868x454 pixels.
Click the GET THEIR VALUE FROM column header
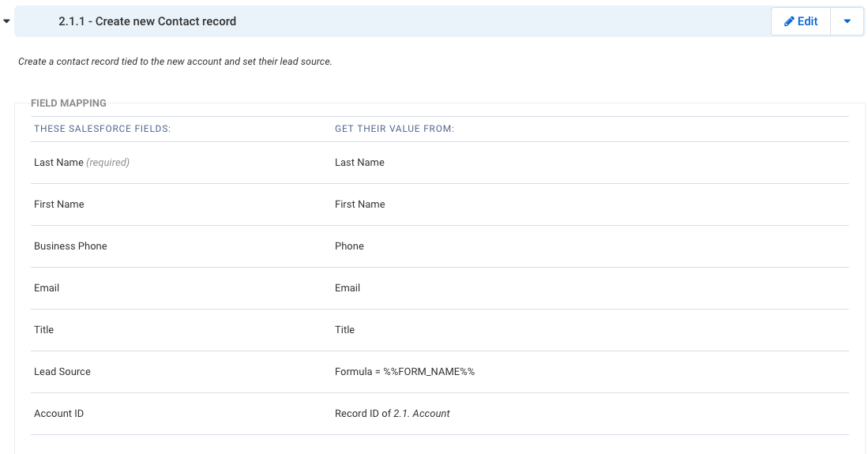point(394,129)
